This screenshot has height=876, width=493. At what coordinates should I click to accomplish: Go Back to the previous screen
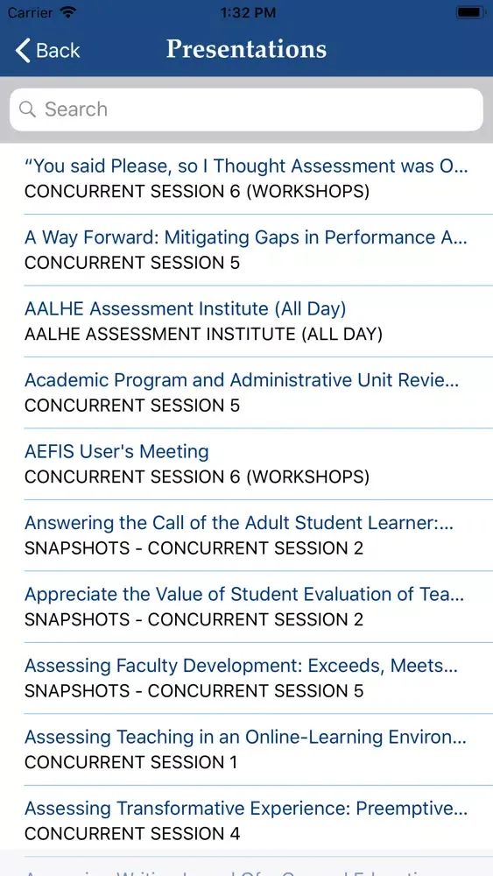pos(47,50)
